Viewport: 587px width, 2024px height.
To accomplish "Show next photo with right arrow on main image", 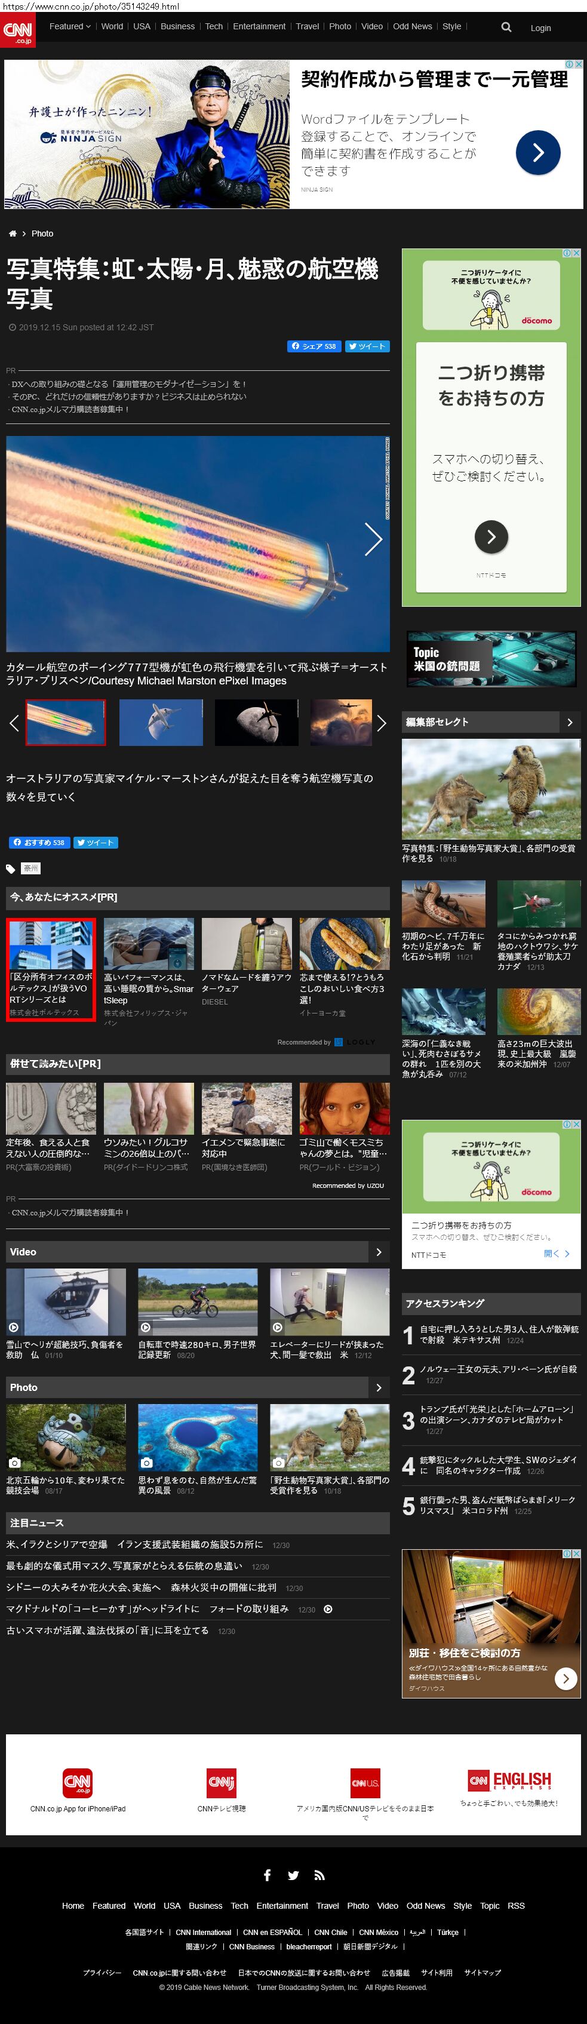I will click(x=373, y=539).
